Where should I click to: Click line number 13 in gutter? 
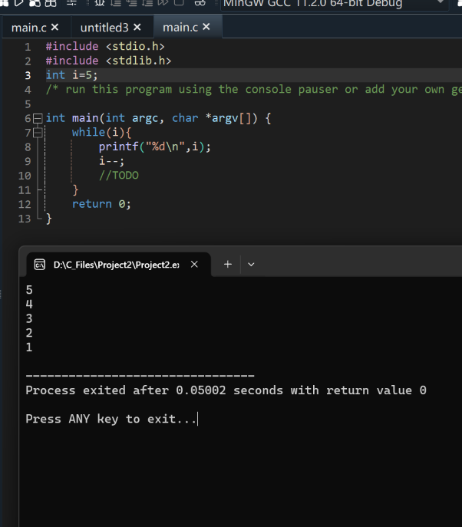pos(25,219)
